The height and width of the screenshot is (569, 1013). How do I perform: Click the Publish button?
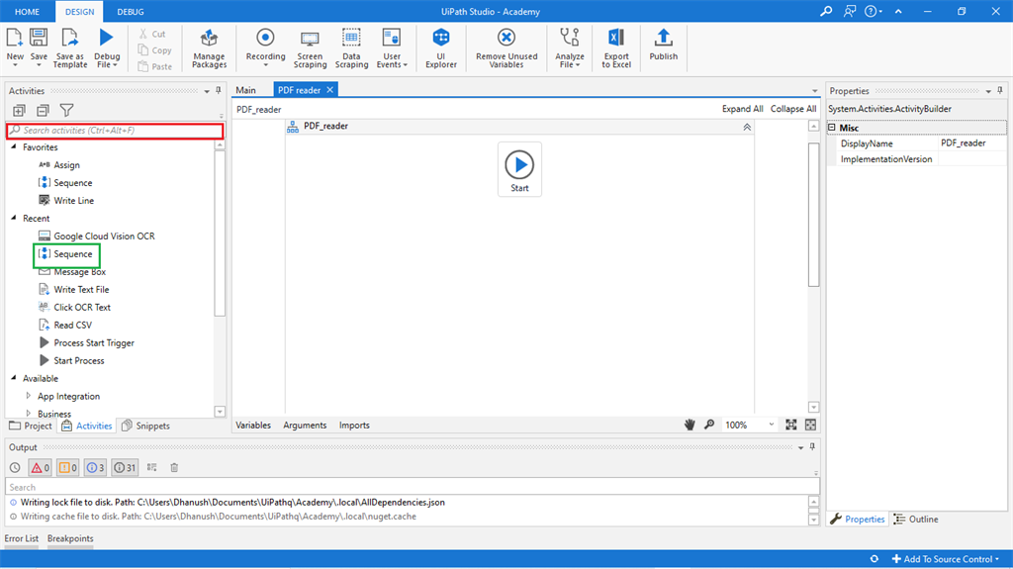coord(664,44)
